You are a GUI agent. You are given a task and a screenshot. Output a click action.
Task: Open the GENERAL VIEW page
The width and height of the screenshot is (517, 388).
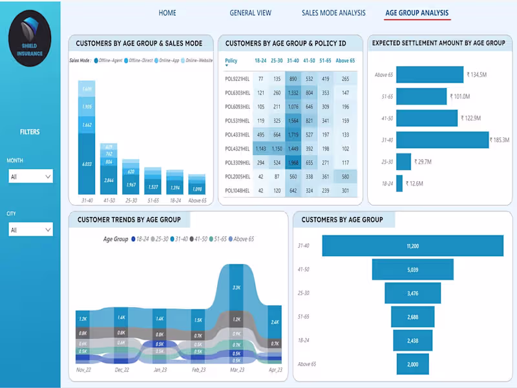pos(250,12)
